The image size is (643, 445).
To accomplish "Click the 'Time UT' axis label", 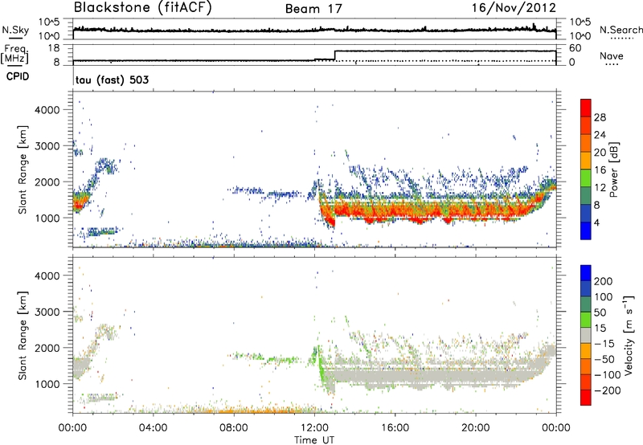I will pyautogui.click(x=314, y=440).
